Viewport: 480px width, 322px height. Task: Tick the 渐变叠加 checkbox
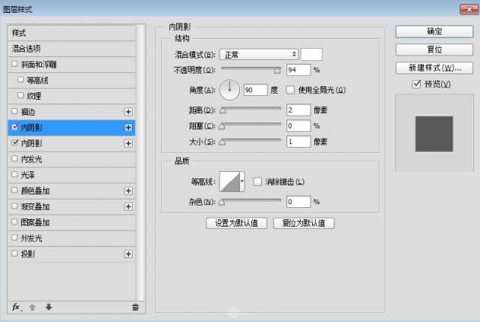coord(14,206)
